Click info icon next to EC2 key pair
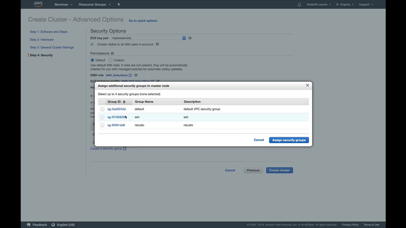This screenshot has height=228, width=406. coord(190,38)
